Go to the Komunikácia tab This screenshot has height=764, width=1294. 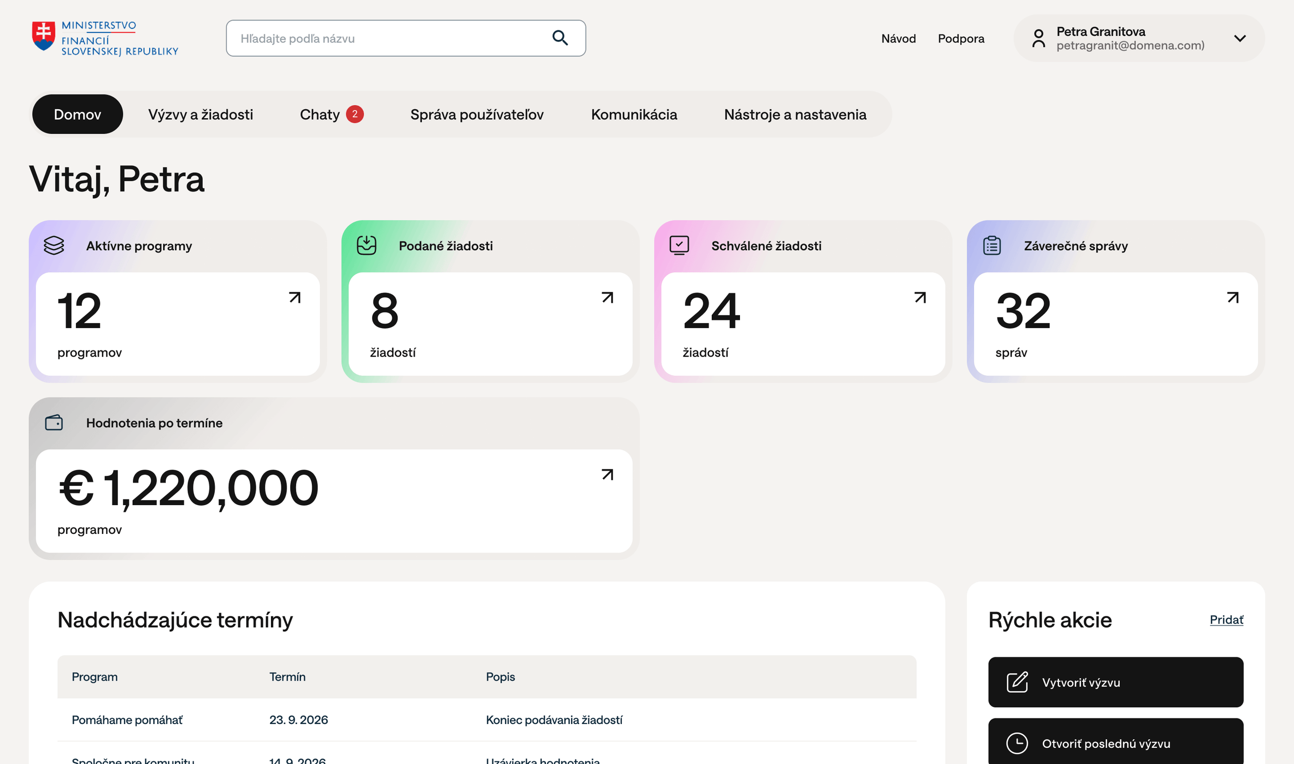[634, 114]
